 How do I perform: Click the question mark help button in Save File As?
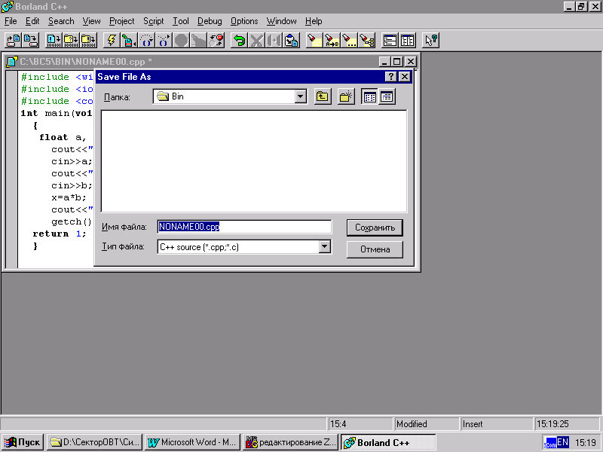coord(390,77)
